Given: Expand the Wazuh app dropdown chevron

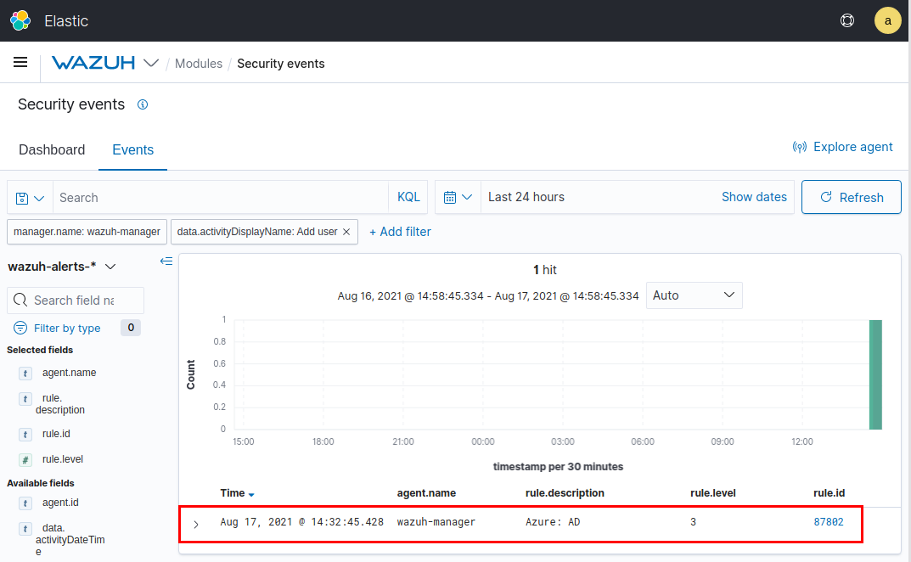Looking at the screenshot, I should point(151,63).
